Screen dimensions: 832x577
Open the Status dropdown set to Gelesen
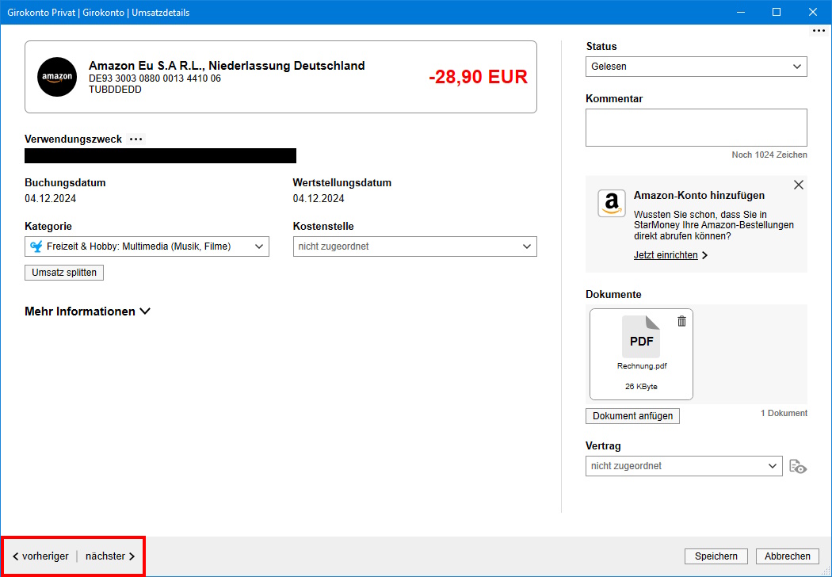click(x=697, y=67)
